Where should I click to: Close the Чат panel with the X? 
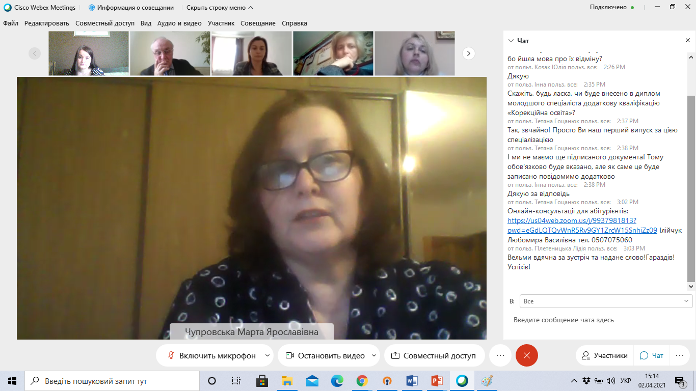pos(687,41)
